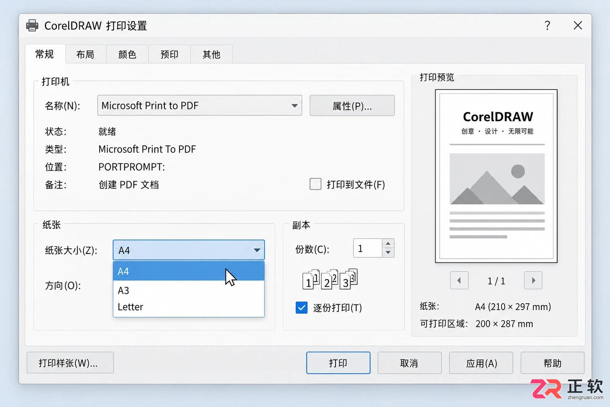
Task: Select A4 from paper size list
Action: [189, 271]
